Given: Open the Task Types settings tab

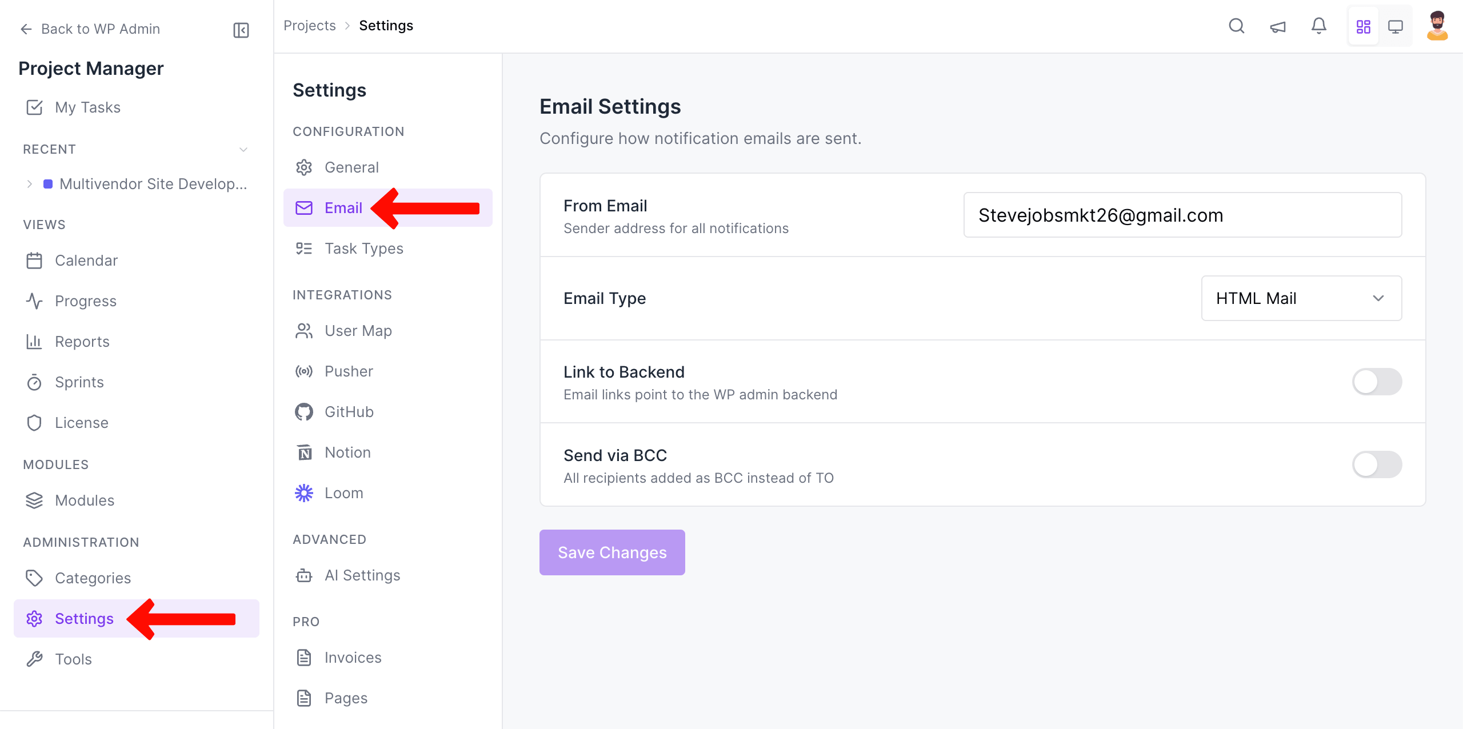Looking at the screenshot, I should (x=363, y=248).
